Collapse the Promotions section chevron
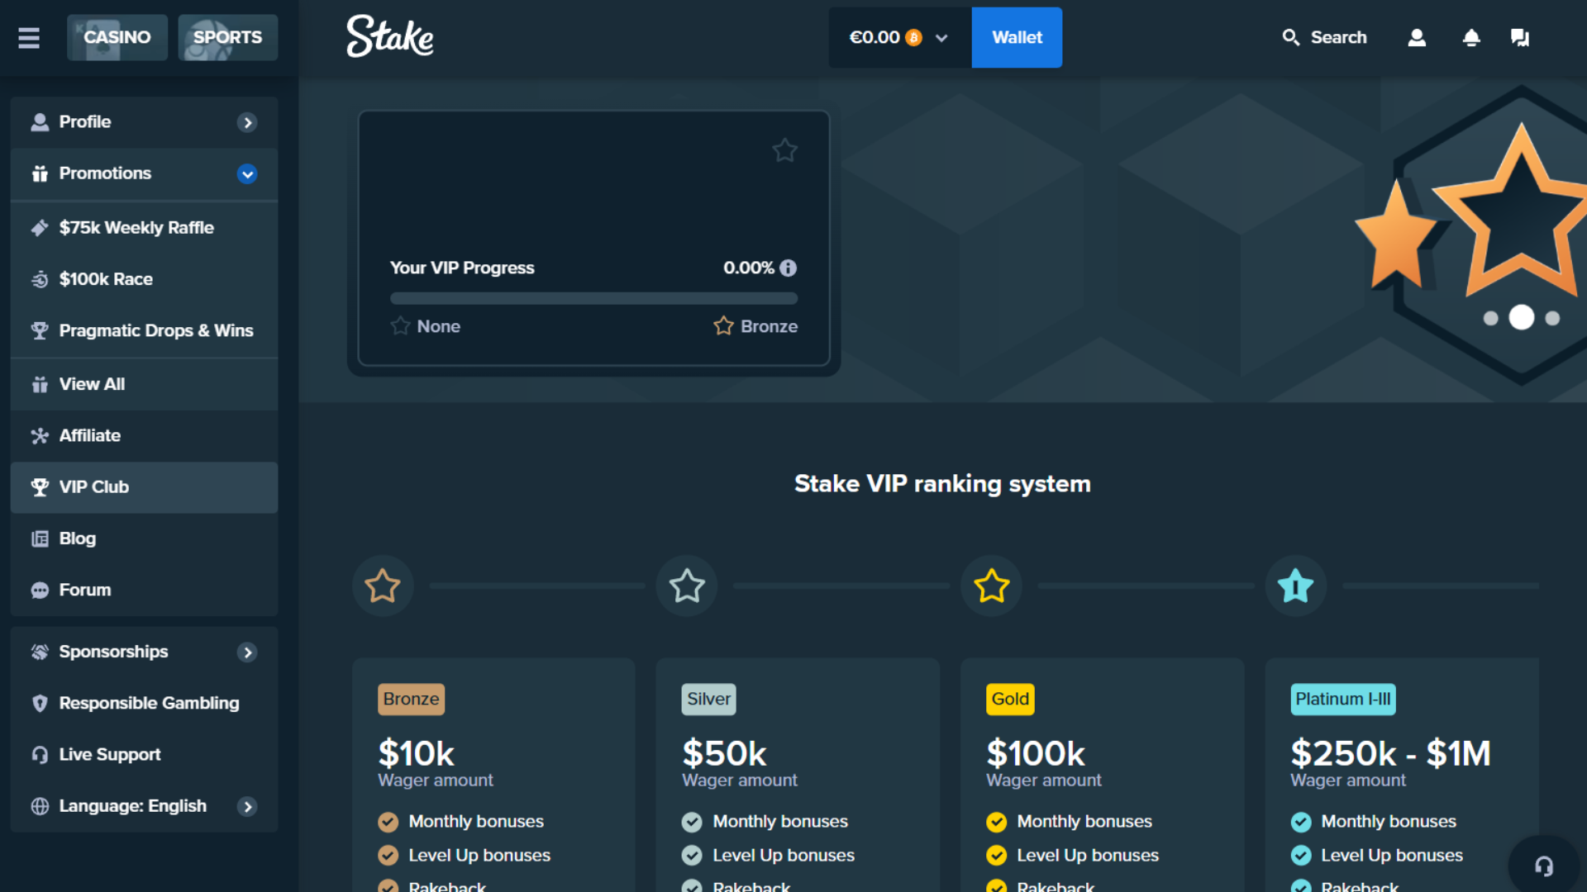The width and height of the screenshot is (1587, 892). 247,173
